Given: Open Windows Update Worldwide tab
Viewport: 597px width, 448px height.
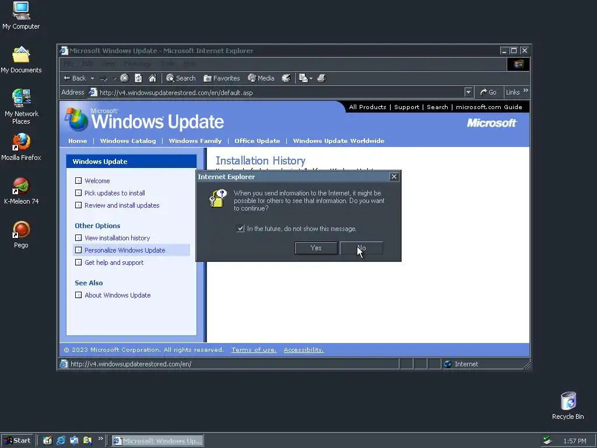Looking at the screenshot, I should (x=339, y=141).
